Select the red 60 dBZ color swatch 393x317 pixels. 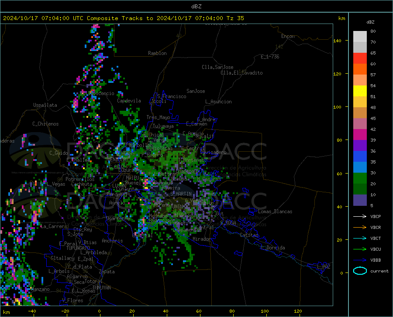[360, 58]
